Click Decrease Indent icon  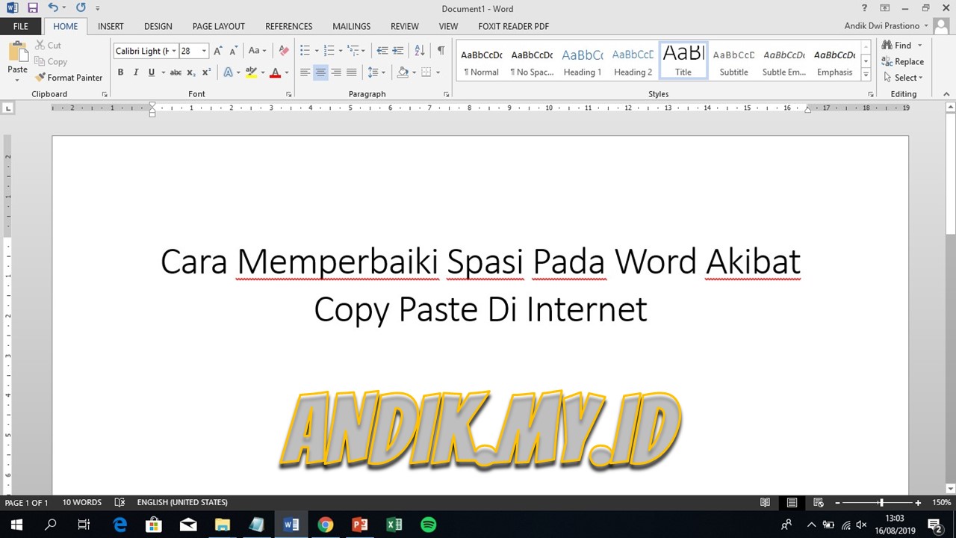pyautogui.click(x=382, y=51)
